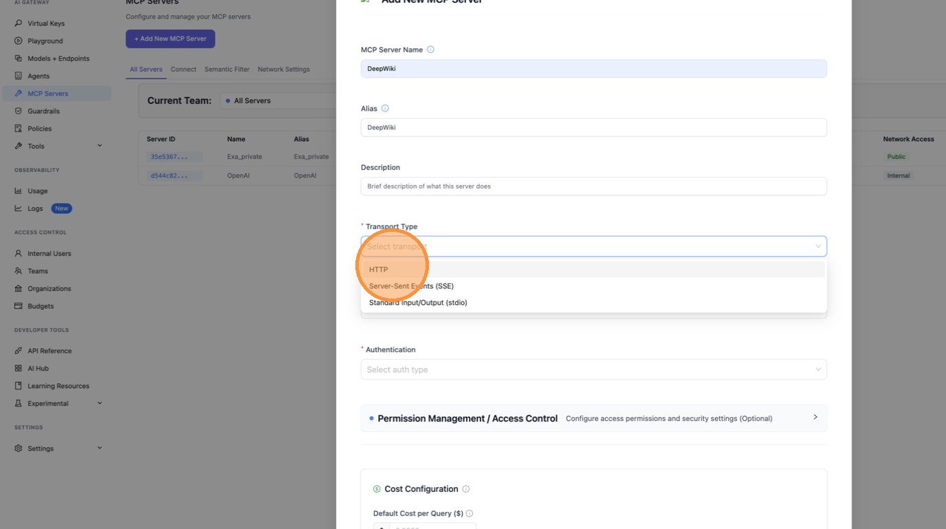
Task: Click the Public network access tag
Action: click(x=896, y=157)
